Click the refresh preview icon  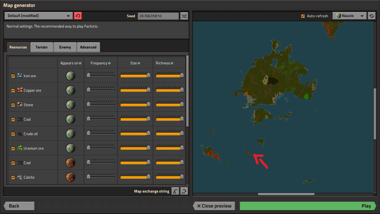[372, 16]
